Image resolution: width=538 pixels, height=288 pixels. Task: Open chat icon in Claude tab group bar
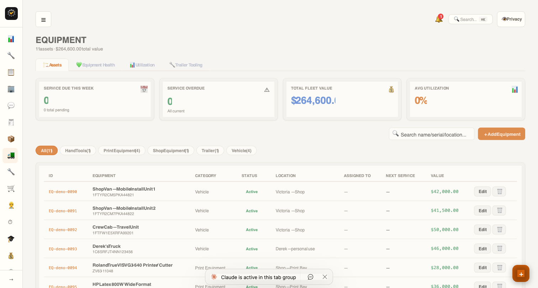tap(311, 277)
